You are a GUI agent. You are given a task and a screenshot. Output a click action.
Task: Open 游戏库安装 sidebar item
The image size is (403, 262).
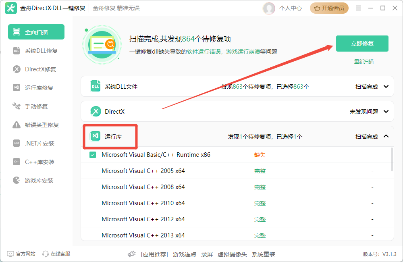click(36, 180)
